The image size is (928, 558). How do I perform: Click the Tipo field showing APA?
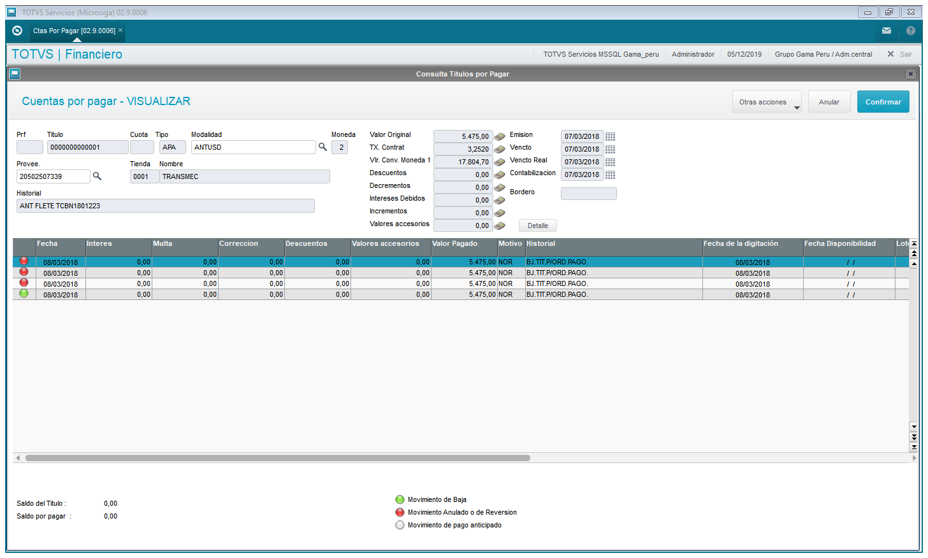[173, 147]
